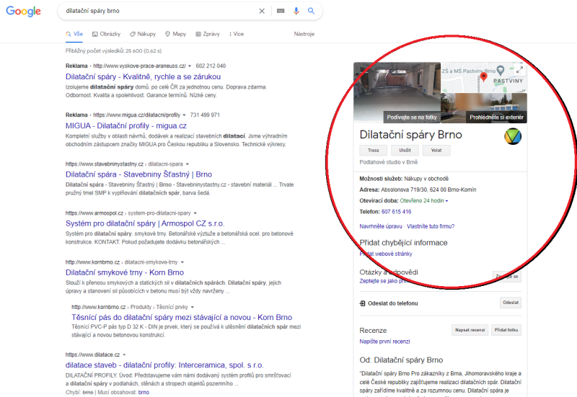Open Systém pro dilatační spáry Armospol link
Screen dimensions: 577x397
click(x=145, y=223)
